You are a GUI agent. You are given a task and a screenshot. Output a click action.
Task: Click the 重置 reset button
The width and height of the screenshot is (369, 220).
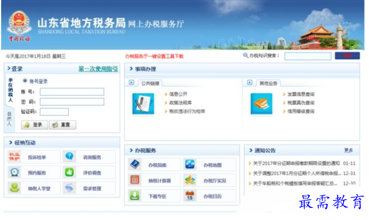[62, 125]
